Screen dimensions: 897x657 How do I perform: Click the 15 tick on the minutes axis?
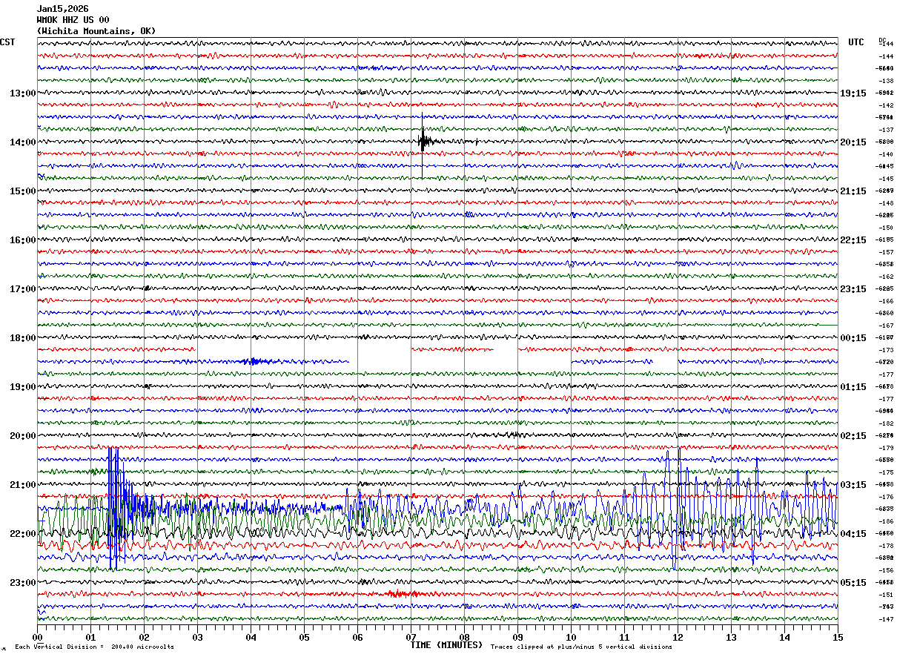click(837, 637)
